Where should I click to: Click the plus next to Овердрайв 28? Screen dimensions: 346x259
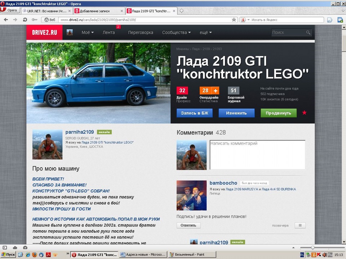(216, 91)
